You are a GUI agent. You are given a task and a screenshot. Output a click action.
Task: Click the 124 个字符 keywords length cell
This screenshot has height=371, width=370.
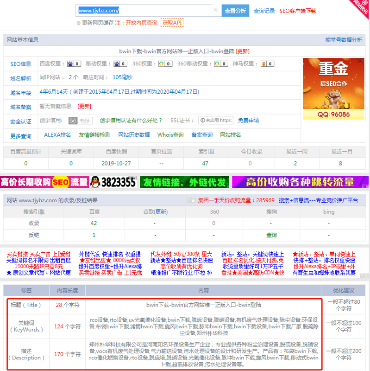(67, 326)
